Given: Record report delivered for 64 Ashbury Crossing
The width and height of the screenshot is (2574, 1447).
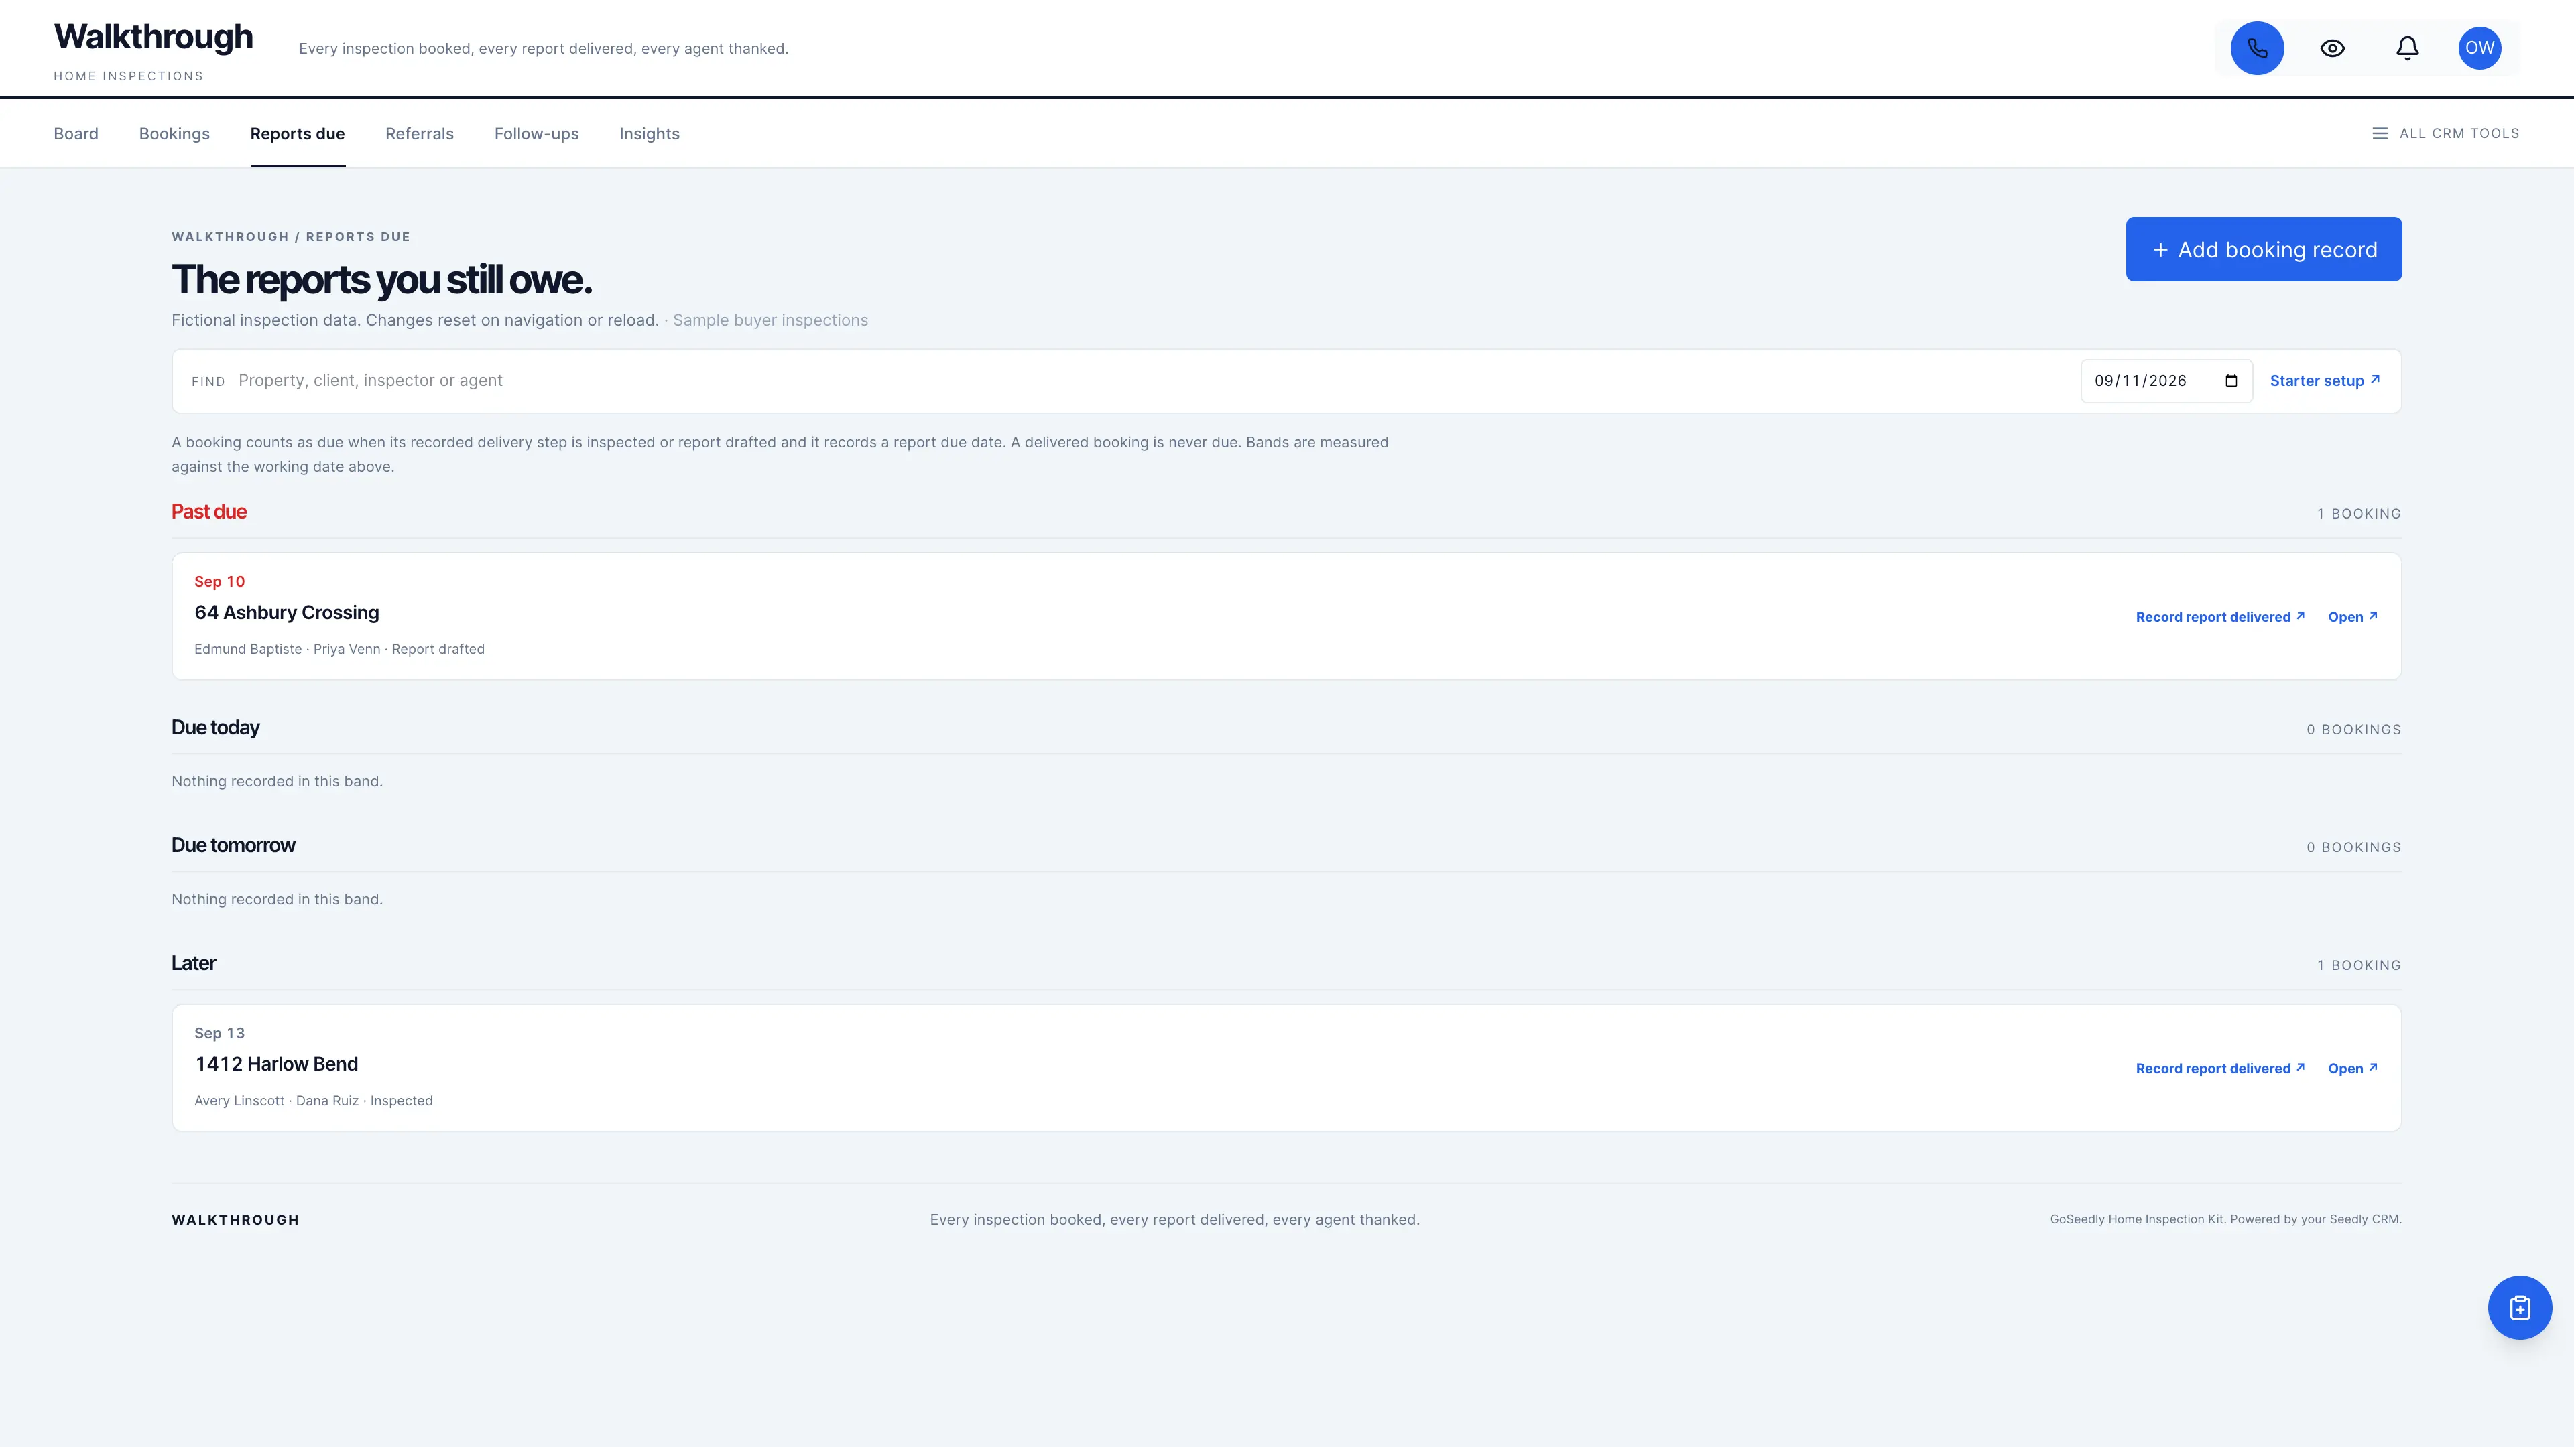Looking at the screenshot, I should (2220, 617).
